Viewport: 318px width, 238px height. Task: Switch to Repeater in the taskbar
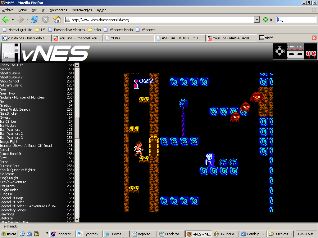(62, 234)
